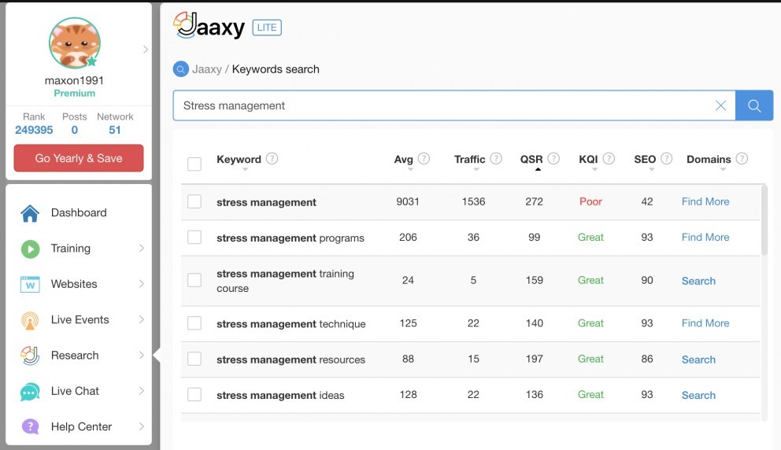The image size is (781, 450).
Task: Click the Jaaxy logo
Action: (x=209, y=25)
